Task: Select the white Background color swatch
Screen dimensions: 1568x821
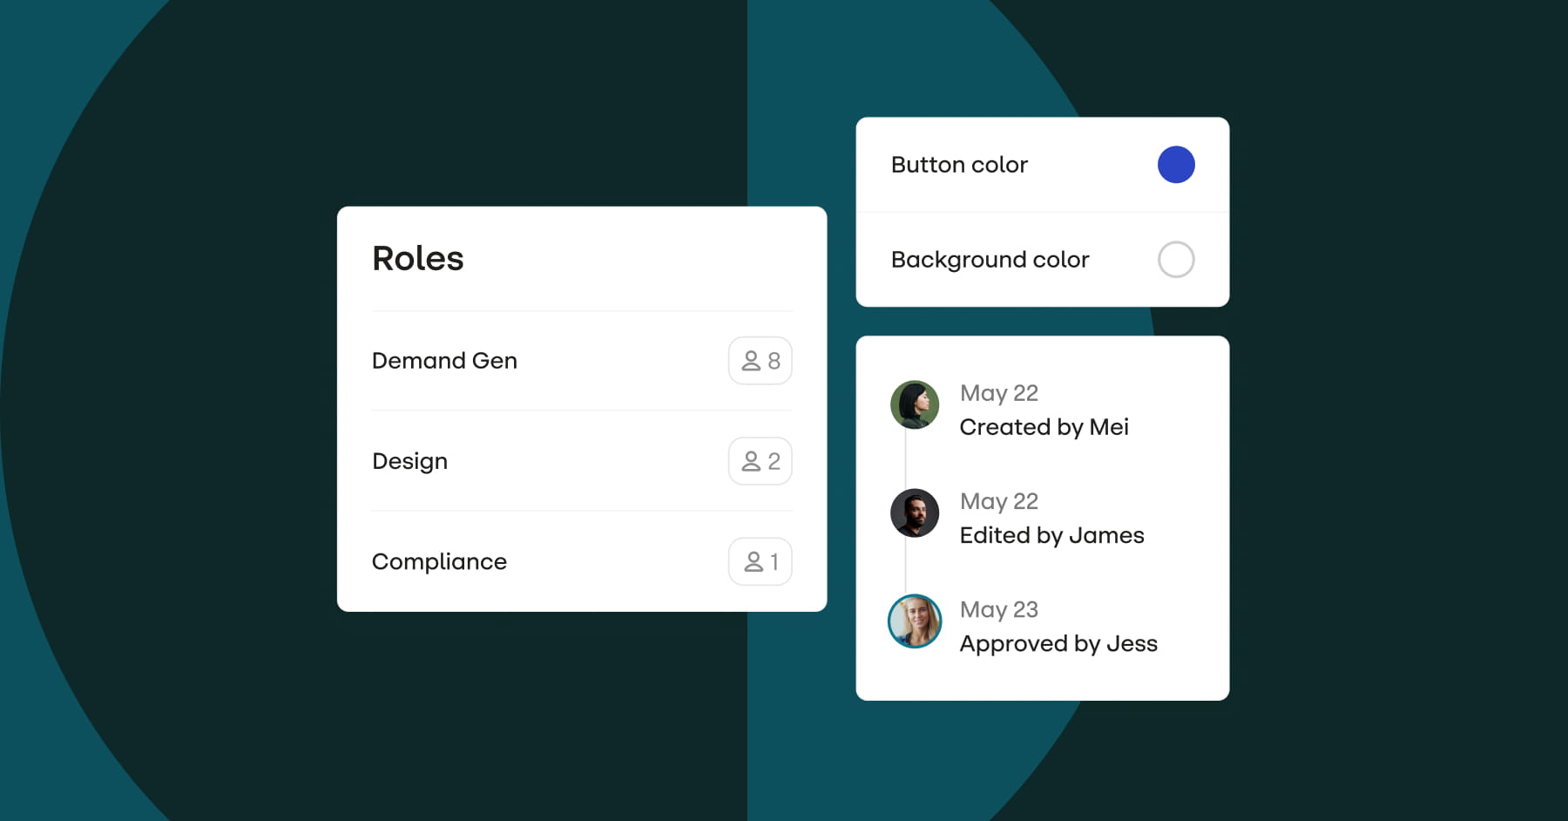Action: 1176,260
